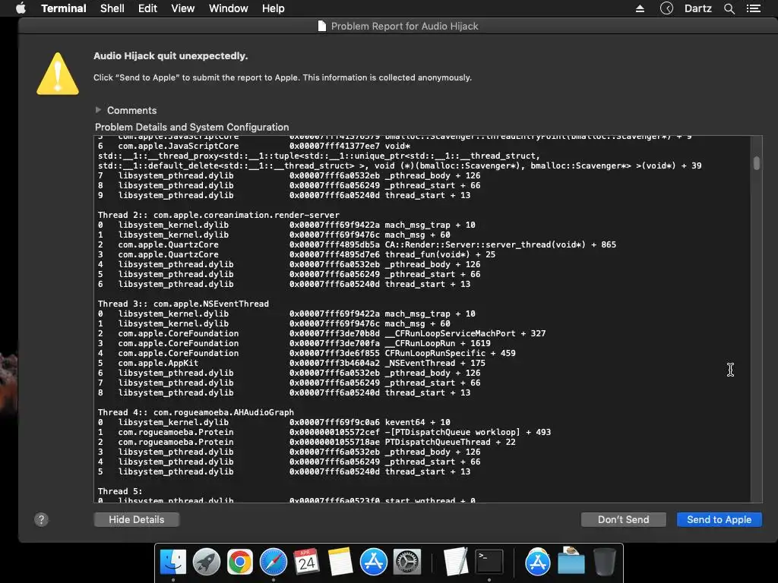This screenshot has width=778, height=583.
Task: Open the Applications folder stack in Dock
Action: point(538,562)
